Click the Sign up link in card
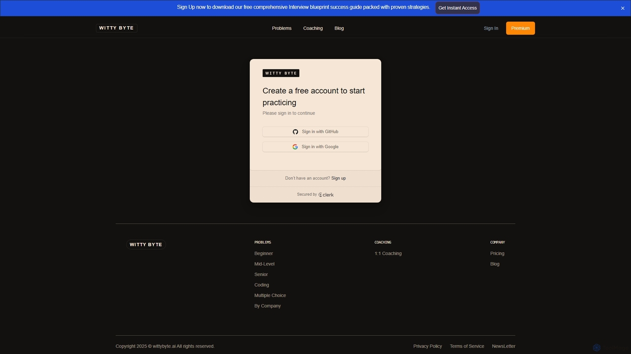This screenshot has width=631, height=354. (x=339, y=178)
